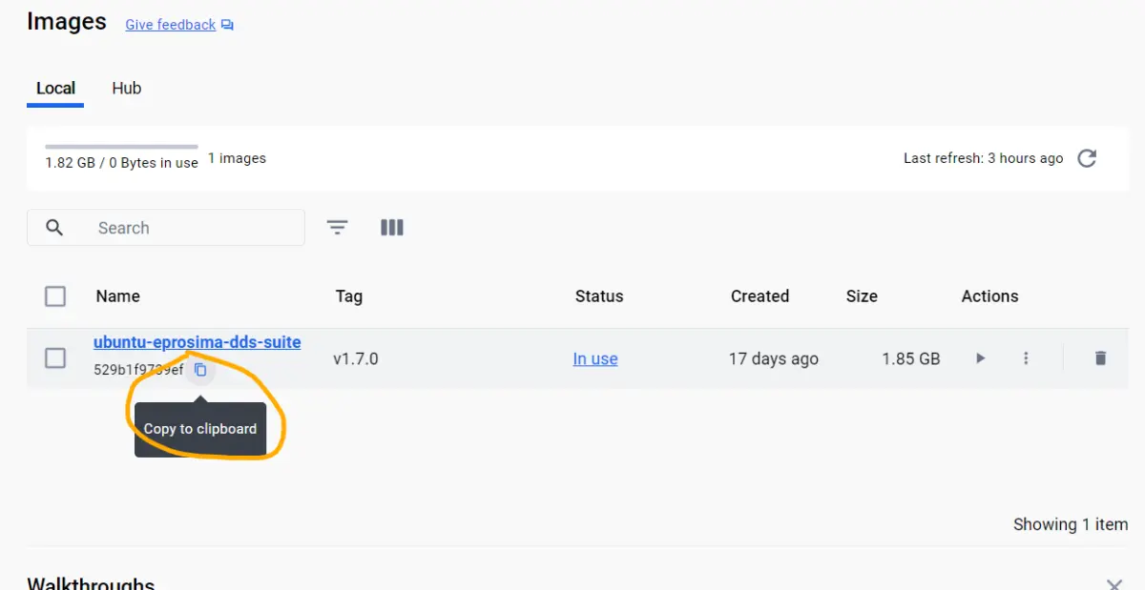Copy image ID 529b1f9739ef to clipboard

[200, 370]
